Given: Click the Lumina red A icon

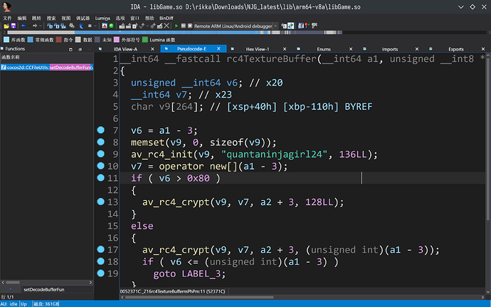Looking at the screenshot, I should click(105, 26).
